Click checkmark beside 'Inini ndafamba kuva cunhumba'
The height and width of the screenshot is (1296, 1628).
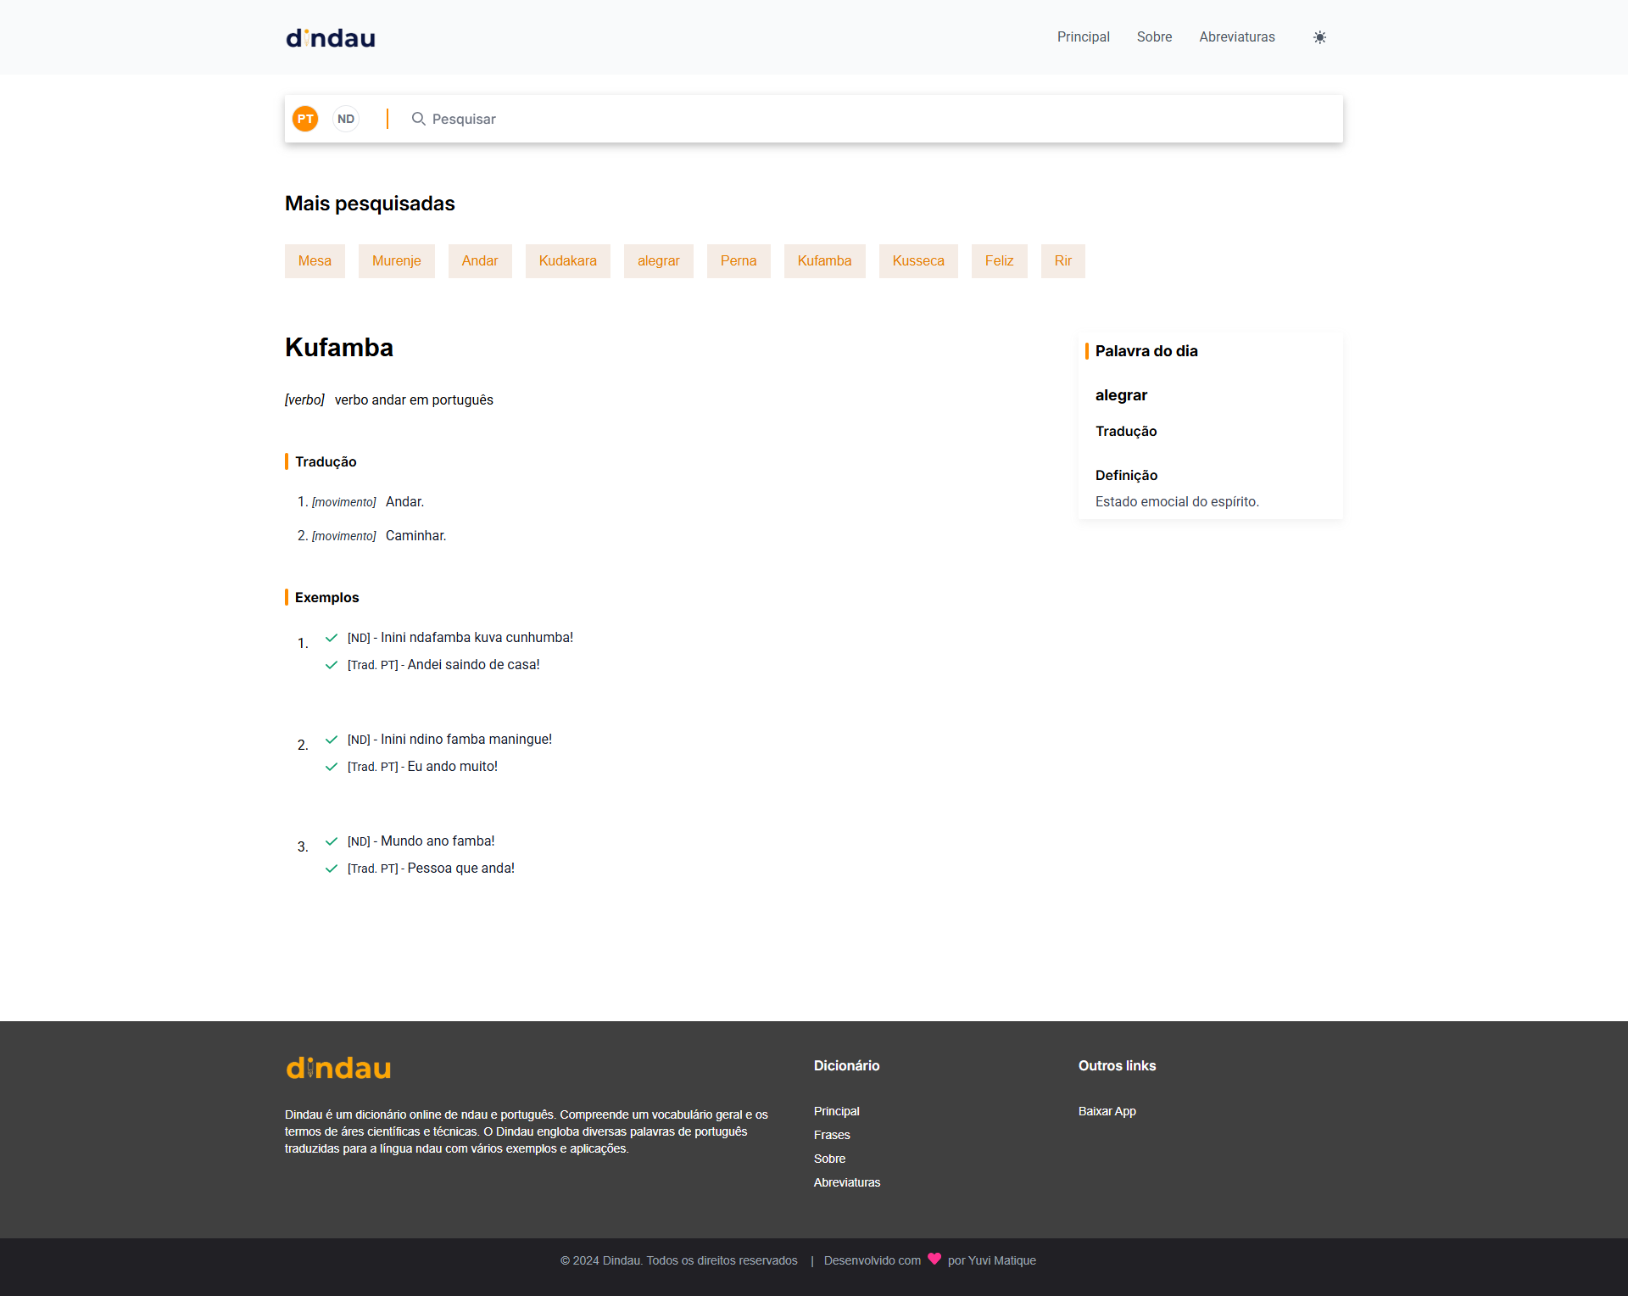(332, 638)
